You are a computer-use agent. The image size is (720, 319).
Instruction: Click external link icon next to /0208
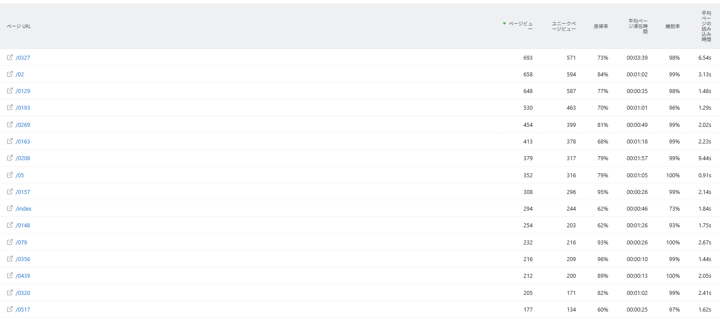click(x=10, y=158)
